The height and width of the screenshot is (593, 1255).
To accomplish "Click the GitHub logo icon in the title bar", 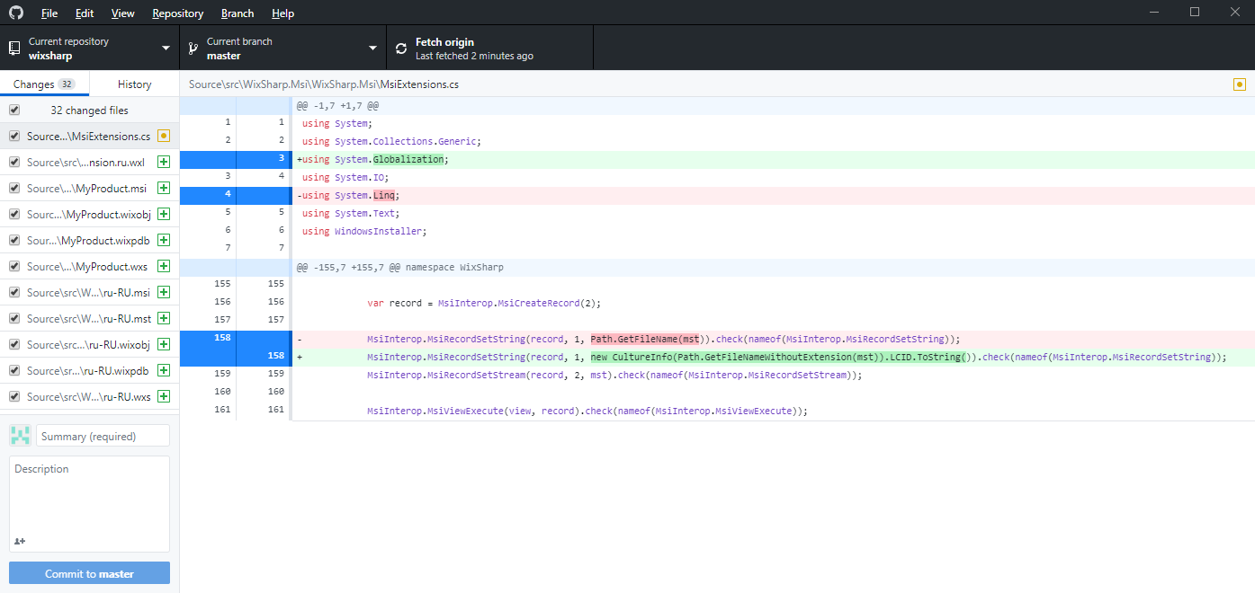I will coord(16,13).
